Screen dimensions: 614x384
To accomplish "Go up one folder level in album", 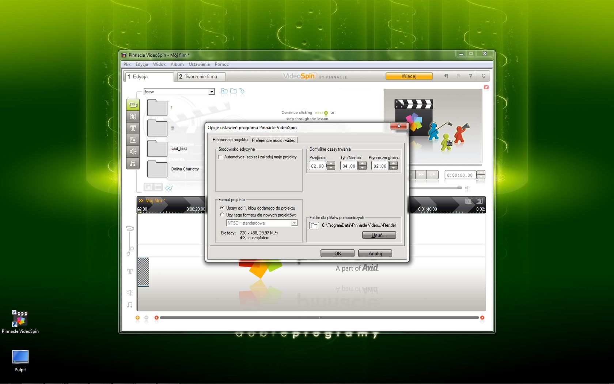I will tap(224, 91).
